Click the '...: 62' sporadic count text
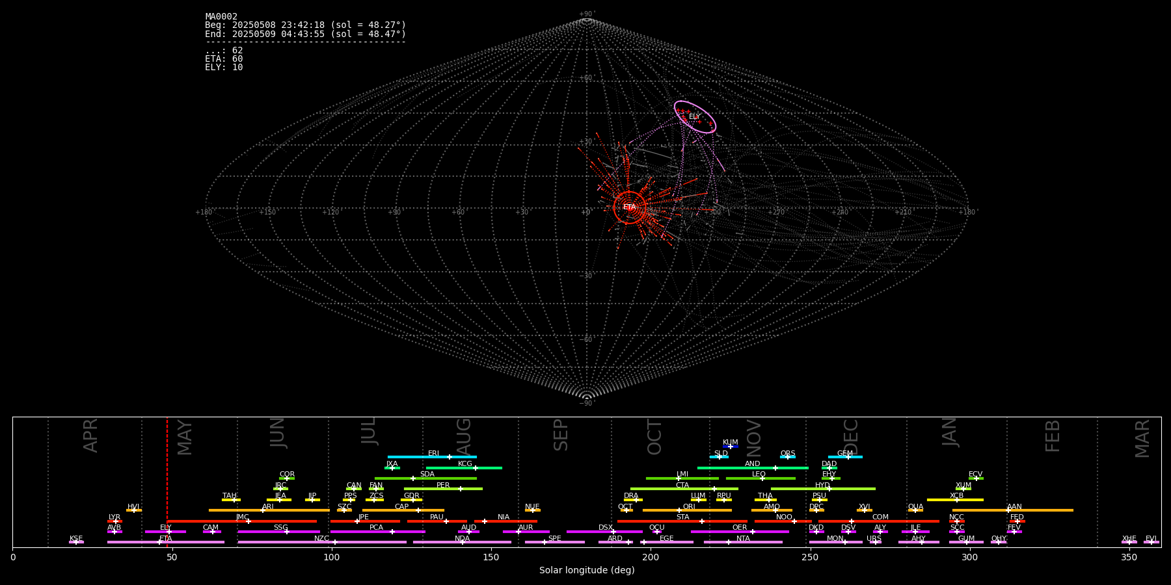1171x585 pixels. coord(224,51)
